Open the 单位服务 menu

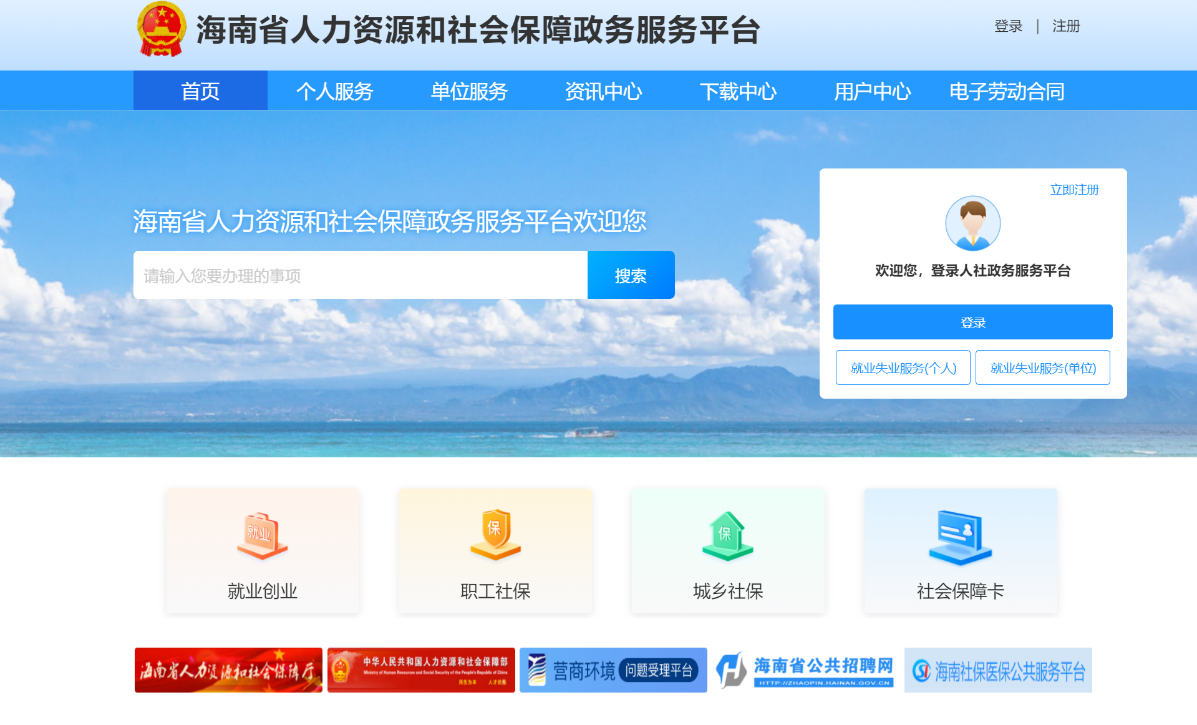[x=469, y=91]
